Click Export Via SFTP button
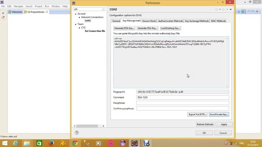This screenshot has height=147, width=262. pyautogui.click(x=197, y=114)
